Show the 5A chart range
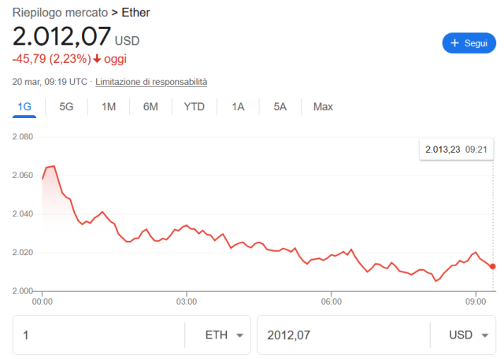This screenshot has width=504, height=359. click(x=280, y=107)
